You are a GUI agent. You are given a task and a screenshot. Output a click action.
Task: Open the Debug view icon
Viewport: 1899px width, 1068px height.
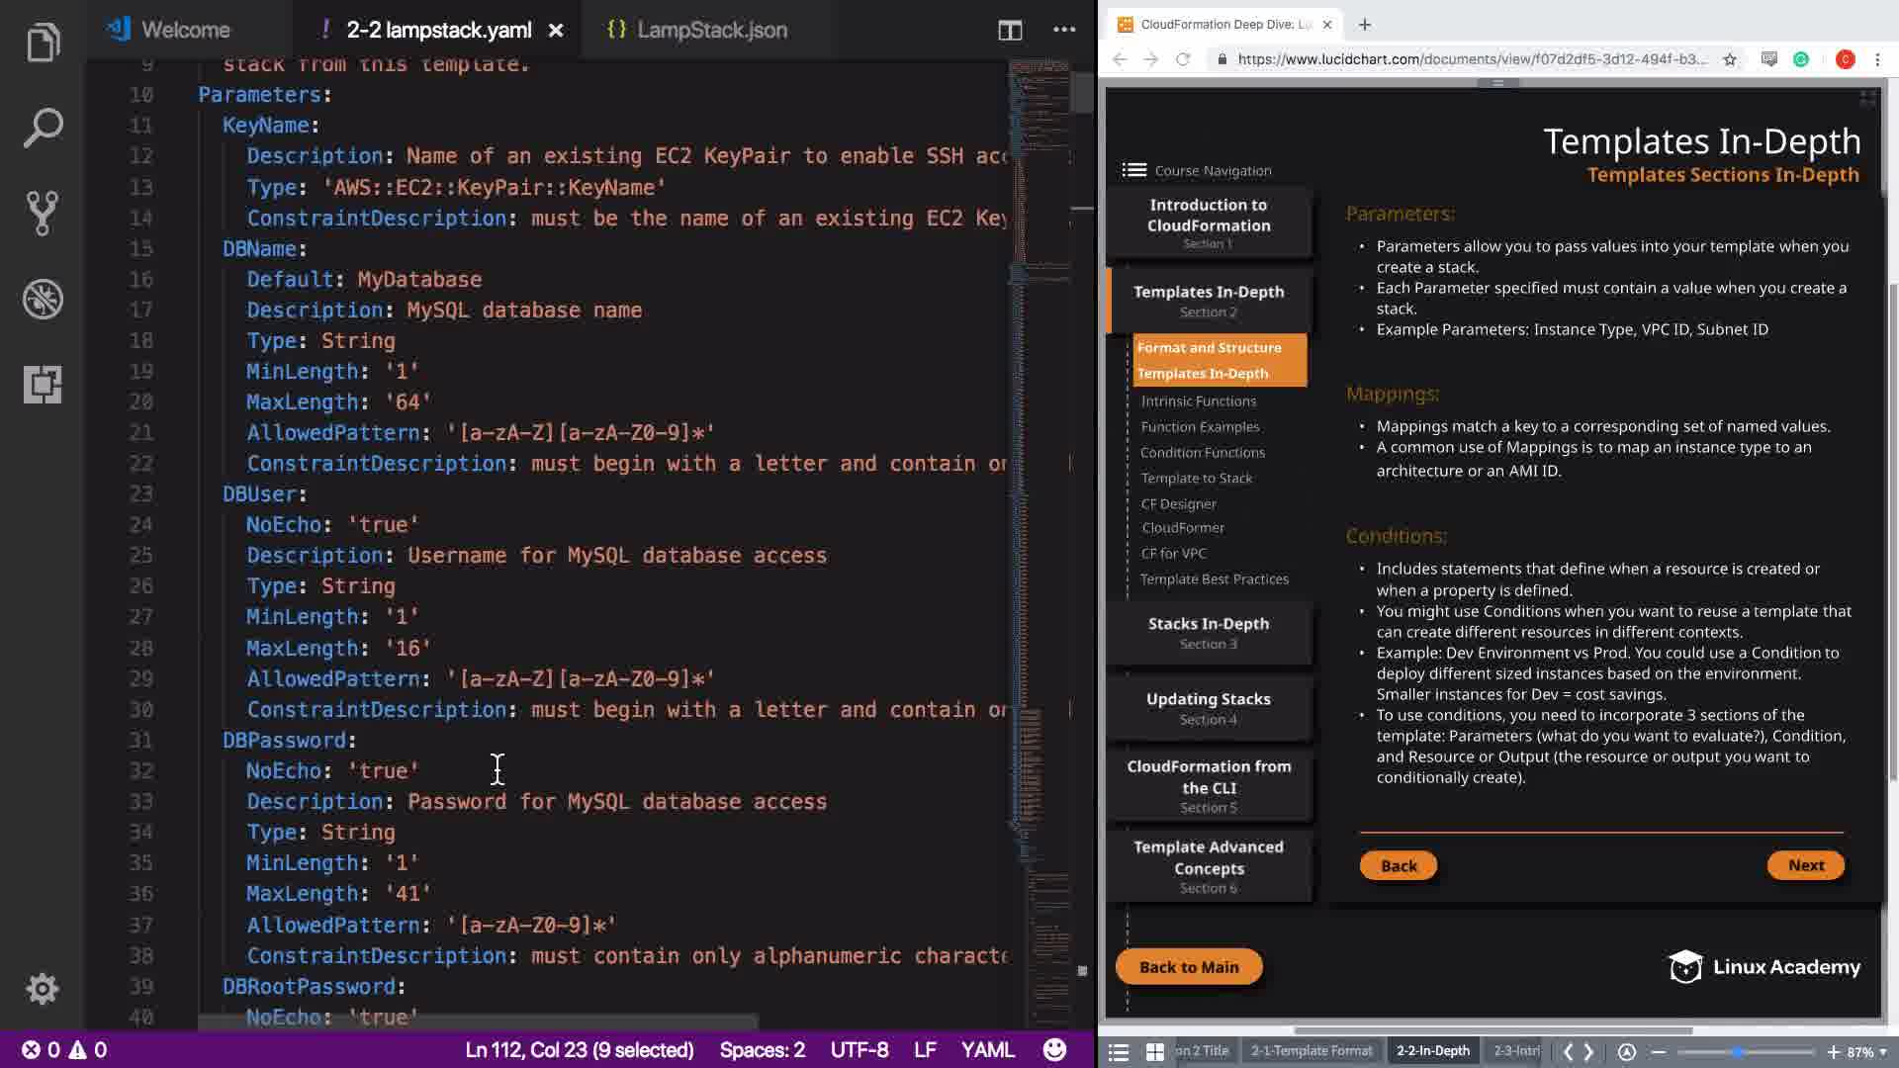click(43, 299)
